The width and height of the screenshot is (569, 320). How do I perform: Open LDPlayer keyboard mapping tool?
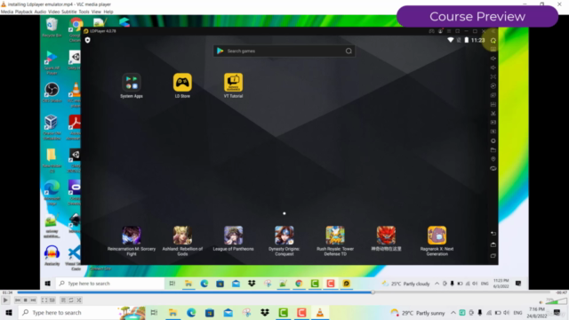pos(493,49)
